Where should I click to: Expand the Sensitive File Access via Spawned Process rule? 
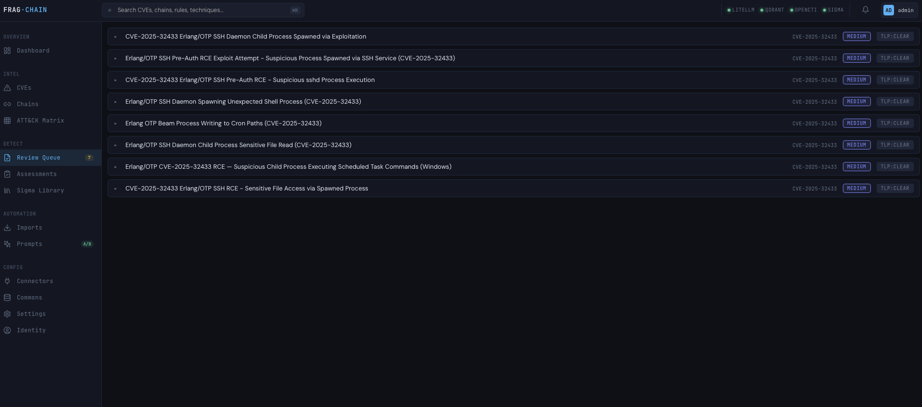(116, 189)
